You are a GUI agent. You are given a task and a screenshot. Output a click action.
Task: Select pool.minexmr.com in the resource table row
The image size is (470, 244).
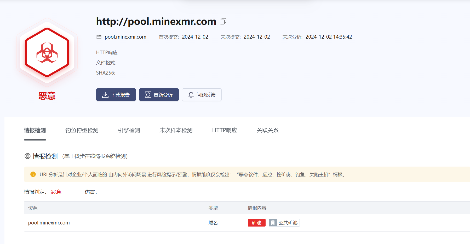click(49, 223)
